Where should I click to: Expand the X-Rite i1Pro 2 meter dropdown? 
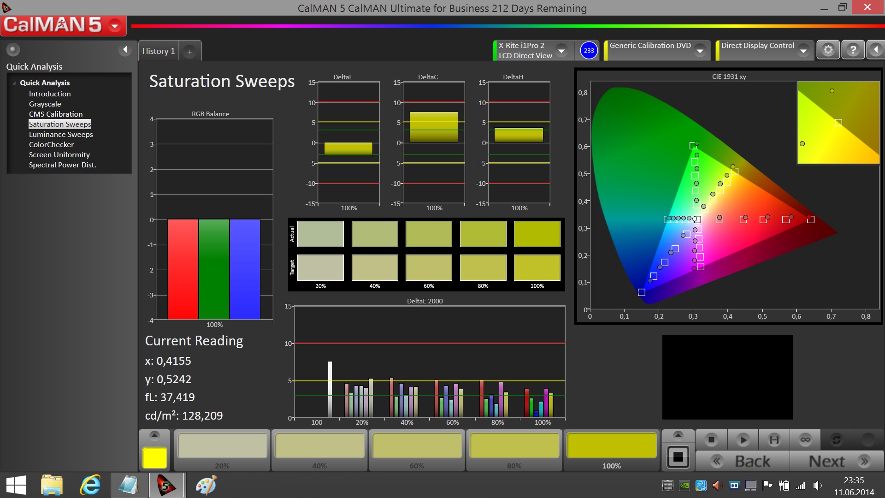(x=561, y=50)
